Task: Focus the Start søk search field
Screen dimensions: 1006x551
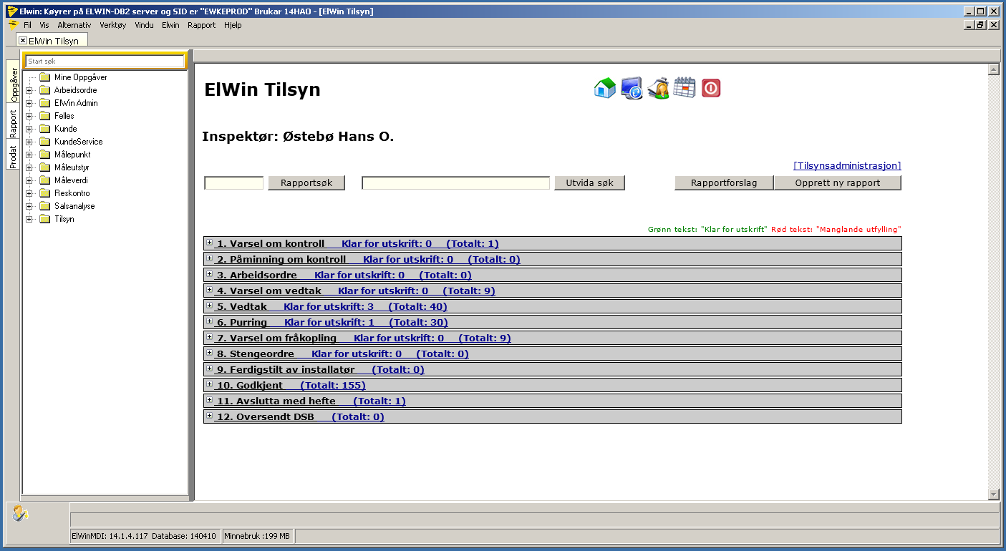Action: pyautogui.click(x=105, y=62)
